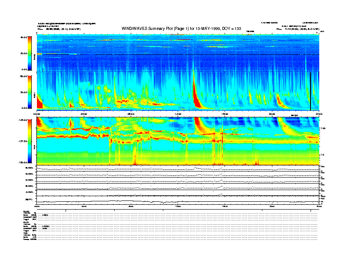The width and height of the screenshot is (344, 265).
Task: Click 04:00 tick label under RAD1 spectrogram
Action: tap(84, 114)
